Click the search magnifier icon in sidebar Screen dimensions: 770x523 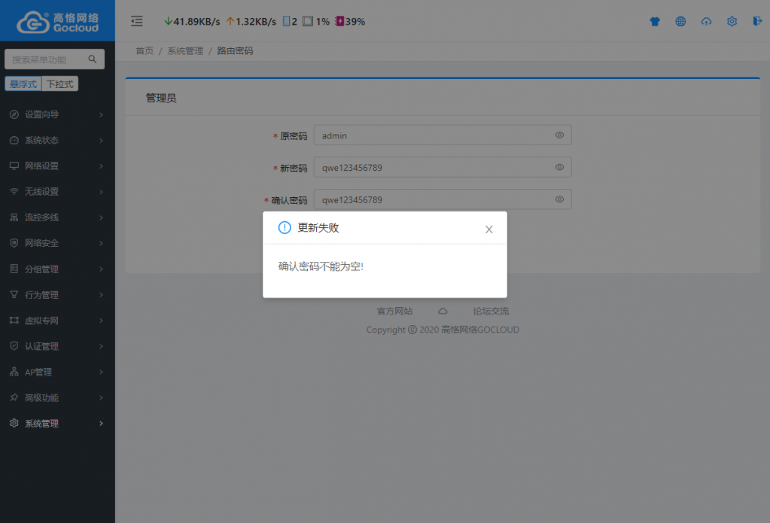(x=93, y=59)
